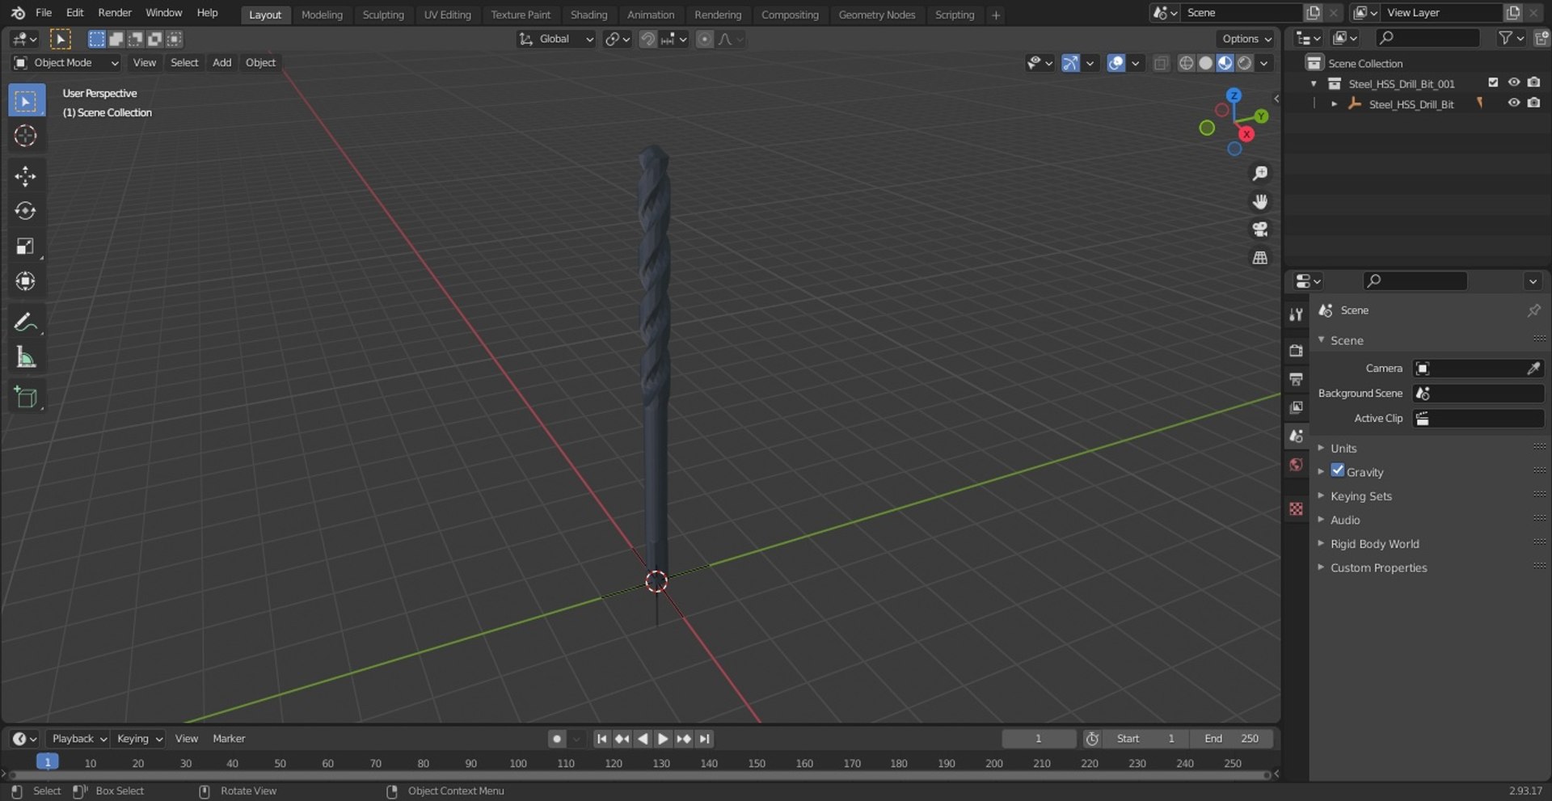Click current frame number field

pos(1039,739)
